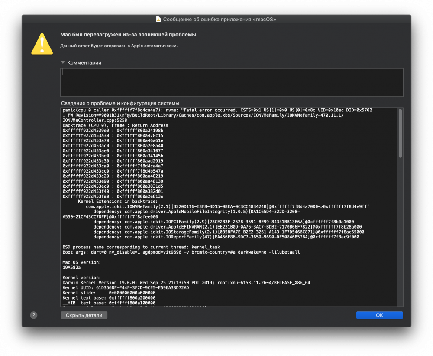433x356 pixels.
Task: Click the '__HIB text base:' line
Action: (109, 303)
